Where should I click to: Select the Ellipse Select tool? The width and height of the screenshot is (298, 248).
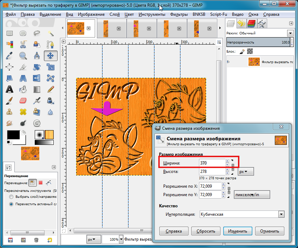coord(23,33)
